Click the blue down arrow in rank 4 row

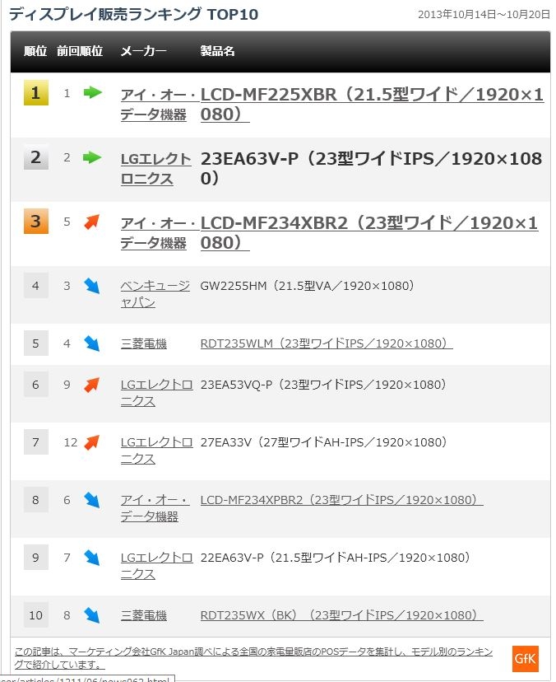(92, 286)
